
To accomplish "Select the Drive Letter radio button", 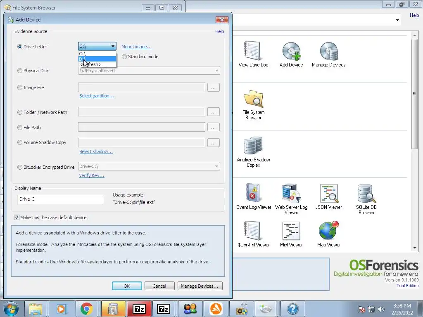I will (20, 47).
